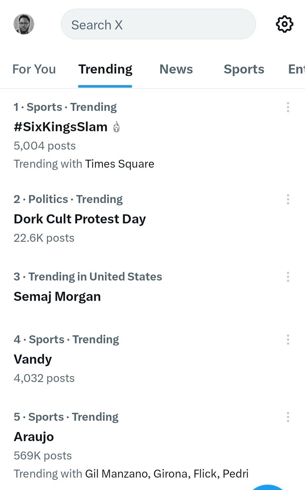This screenshot has height=490, width=305.
Task: Open the #SixKingsSlam trending topic
Action: pyautogui.click(x=60, y=127)
